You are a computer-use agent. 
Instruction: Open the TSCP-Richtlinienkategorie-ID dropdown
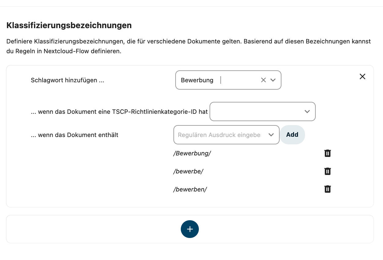262,112
